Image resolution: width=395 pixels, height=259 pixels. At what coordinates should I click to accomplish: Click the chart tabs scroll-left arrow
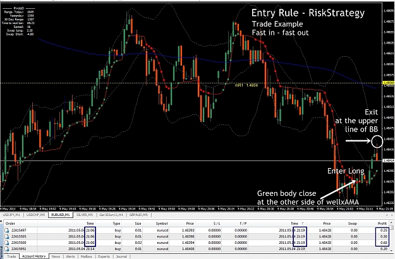click(387, 215)
